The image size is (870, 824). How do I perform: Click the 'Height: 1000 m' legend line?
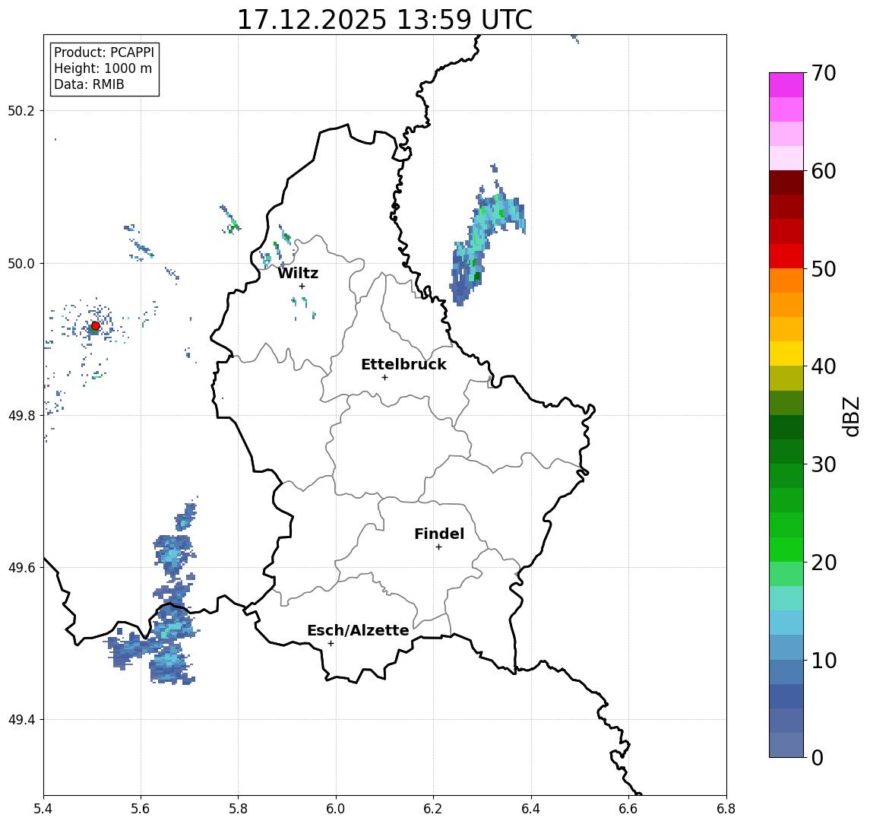(103, 68)
